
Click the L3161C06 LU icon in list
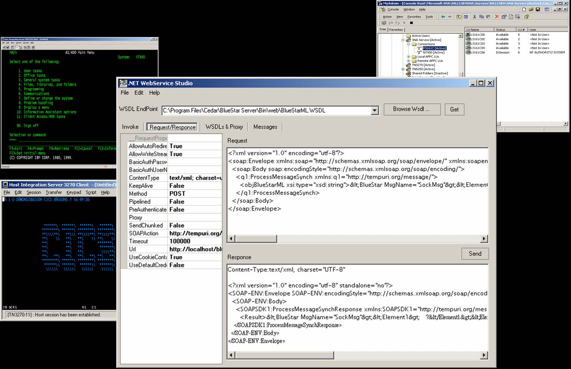(468, 52)
